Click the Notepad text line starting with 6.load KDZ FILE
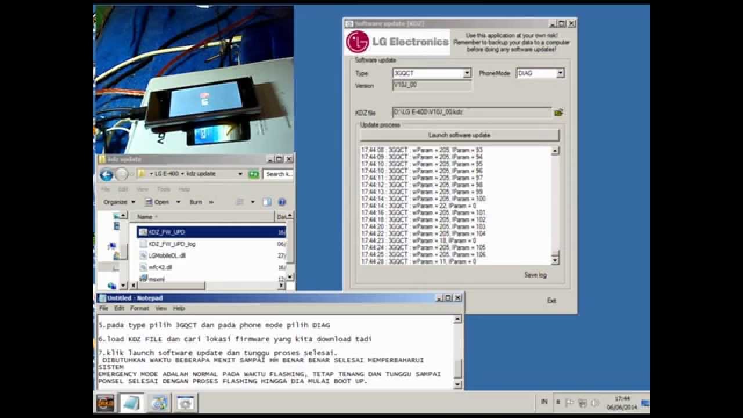The image size is (743, 418). pyautogui.click(x=235, y=339)
